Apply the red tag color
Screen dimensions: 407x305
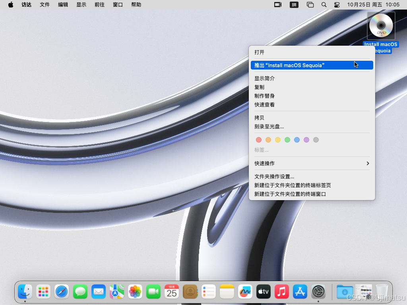(x=259, y=140)
